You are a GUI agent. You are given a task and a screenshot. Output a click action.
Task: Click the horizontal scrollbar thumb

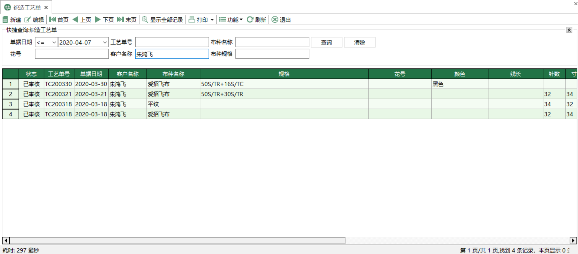[178, 240]
